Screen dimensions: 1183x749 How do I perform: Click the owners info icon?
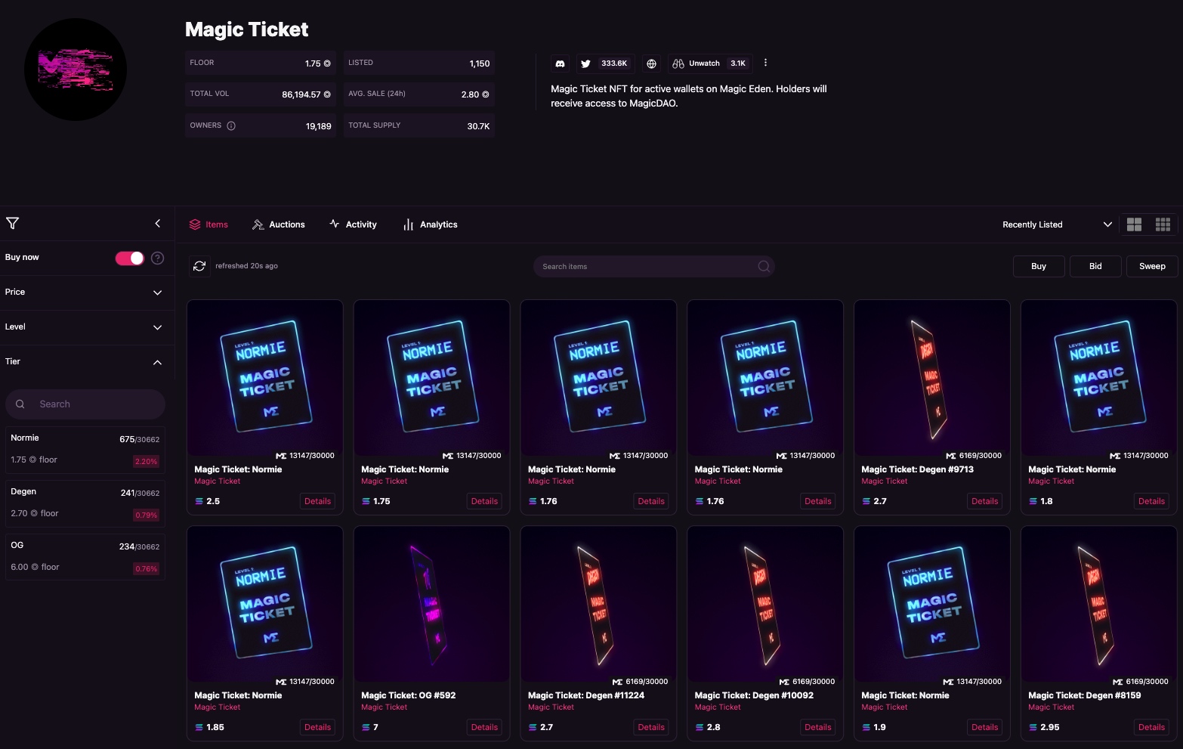(x=231, y=125)
